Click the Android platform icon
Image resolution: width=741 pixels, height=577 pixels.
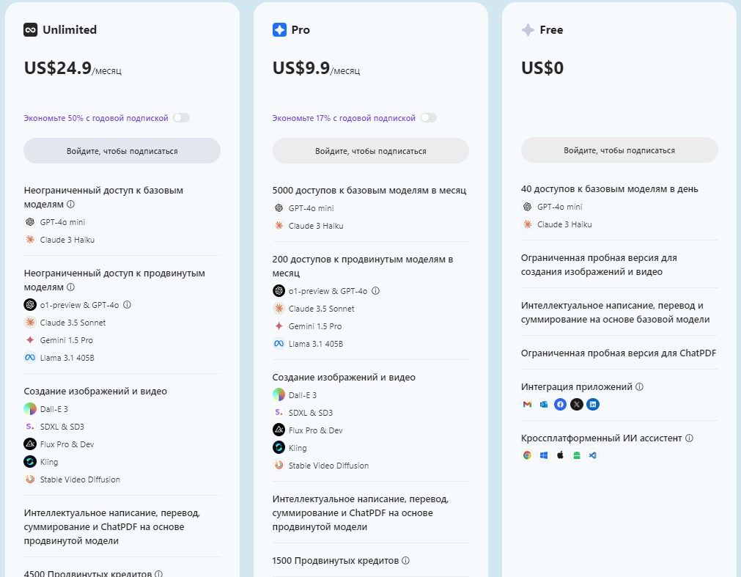point(577,455)
